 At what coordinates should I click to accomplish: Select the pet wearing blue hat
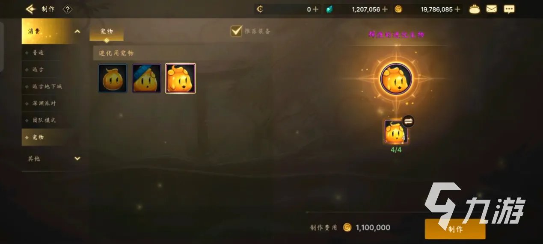tap(147, 78)
